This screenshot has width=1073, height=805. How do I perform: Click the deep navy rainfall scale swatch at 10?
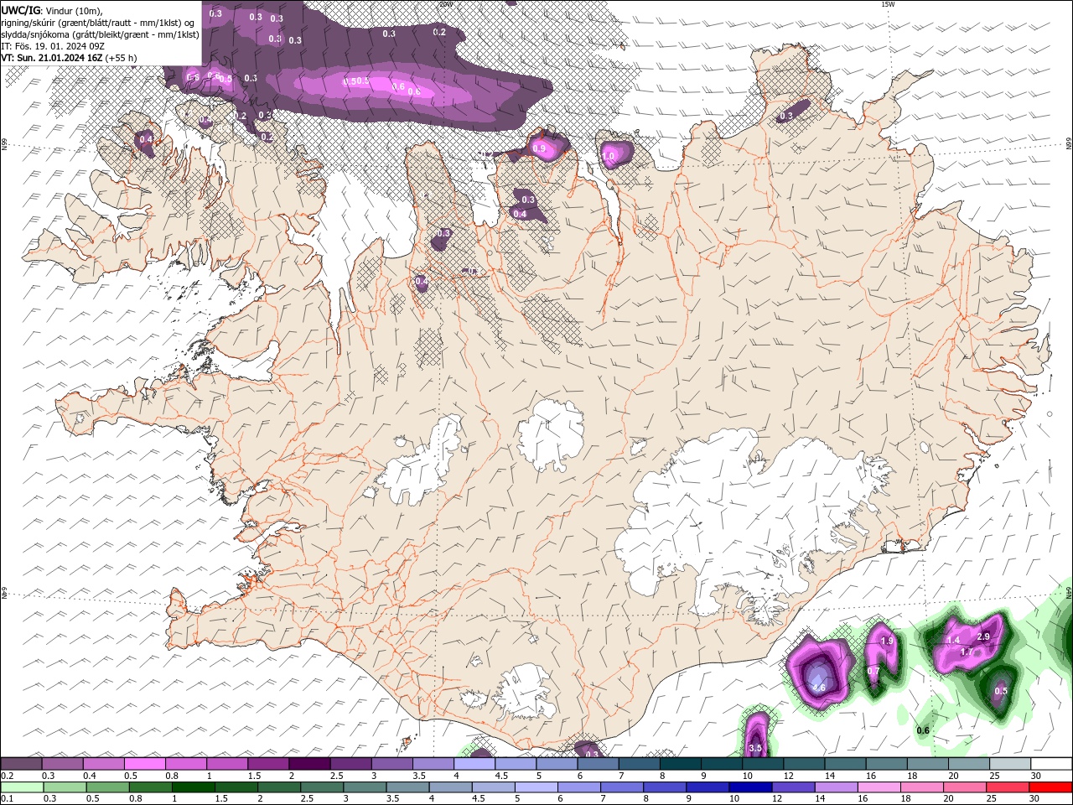pyautogui.click(x=750, y=787)
